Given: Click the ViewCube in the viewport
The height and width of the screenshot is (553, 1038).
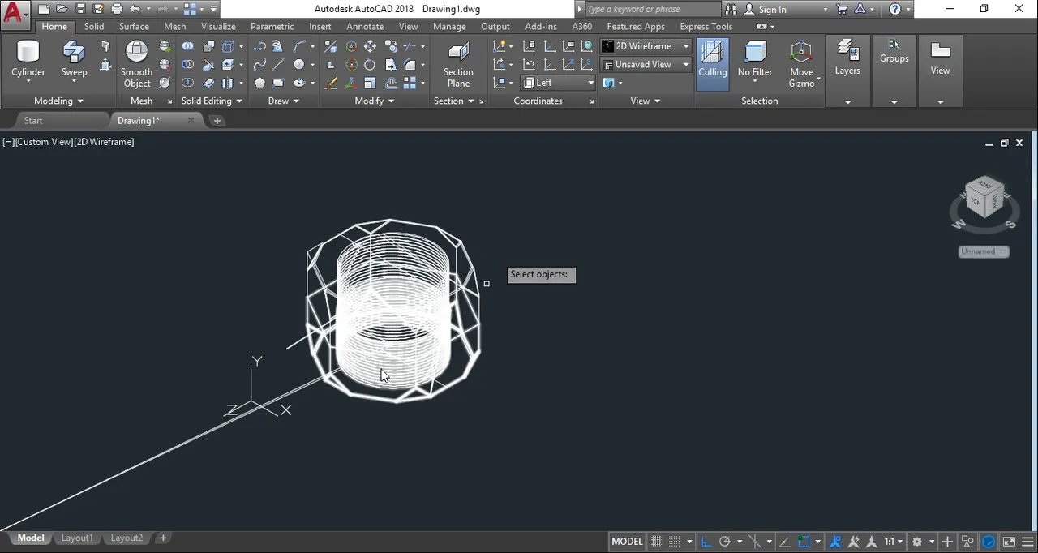Looking at the screenshot, I should tap(984, 199).
